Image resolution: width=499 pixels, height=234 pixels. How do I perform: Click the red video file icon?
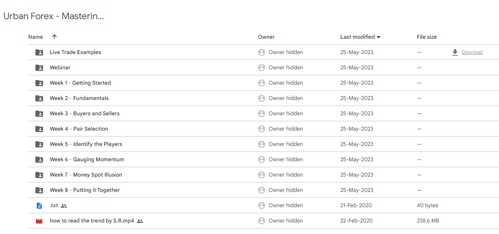pos(39,221)
